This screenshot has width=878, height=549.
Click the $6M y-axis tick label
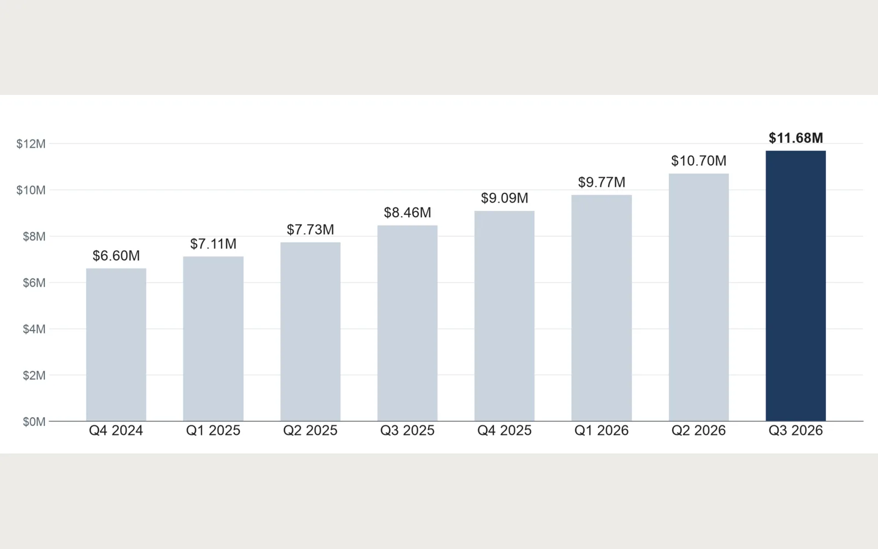point(34,283)
